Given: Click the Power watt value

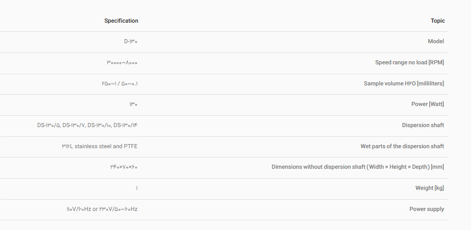Looking at the screenshot, I should (x=134, y=104).
